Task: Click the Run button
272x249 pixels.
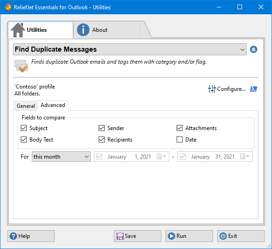Action: click(189, 236)
